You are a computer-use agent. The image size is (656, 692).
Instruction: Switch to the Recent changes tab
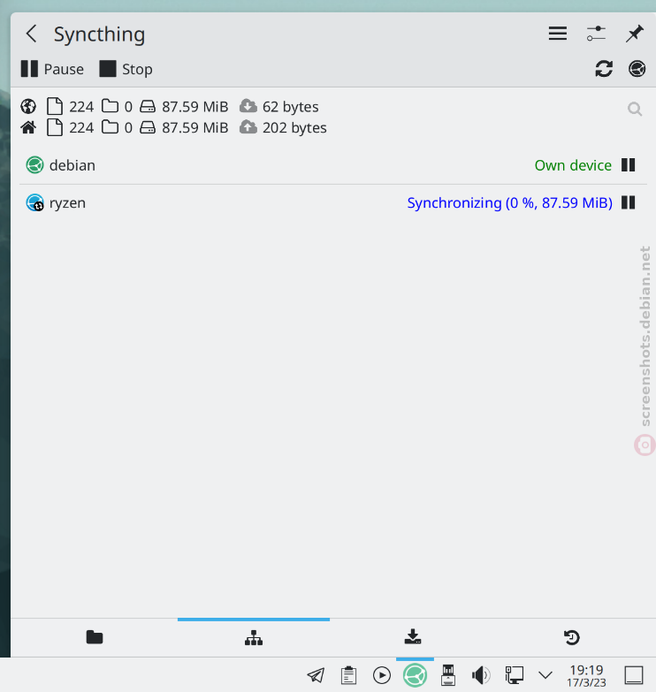572,637
